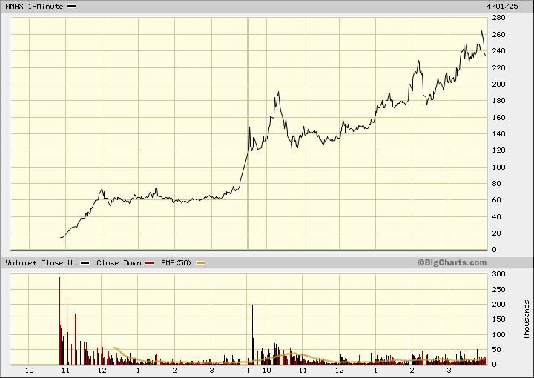
Task: Click the starting point of the price line
Action: [x=61, y=237]
